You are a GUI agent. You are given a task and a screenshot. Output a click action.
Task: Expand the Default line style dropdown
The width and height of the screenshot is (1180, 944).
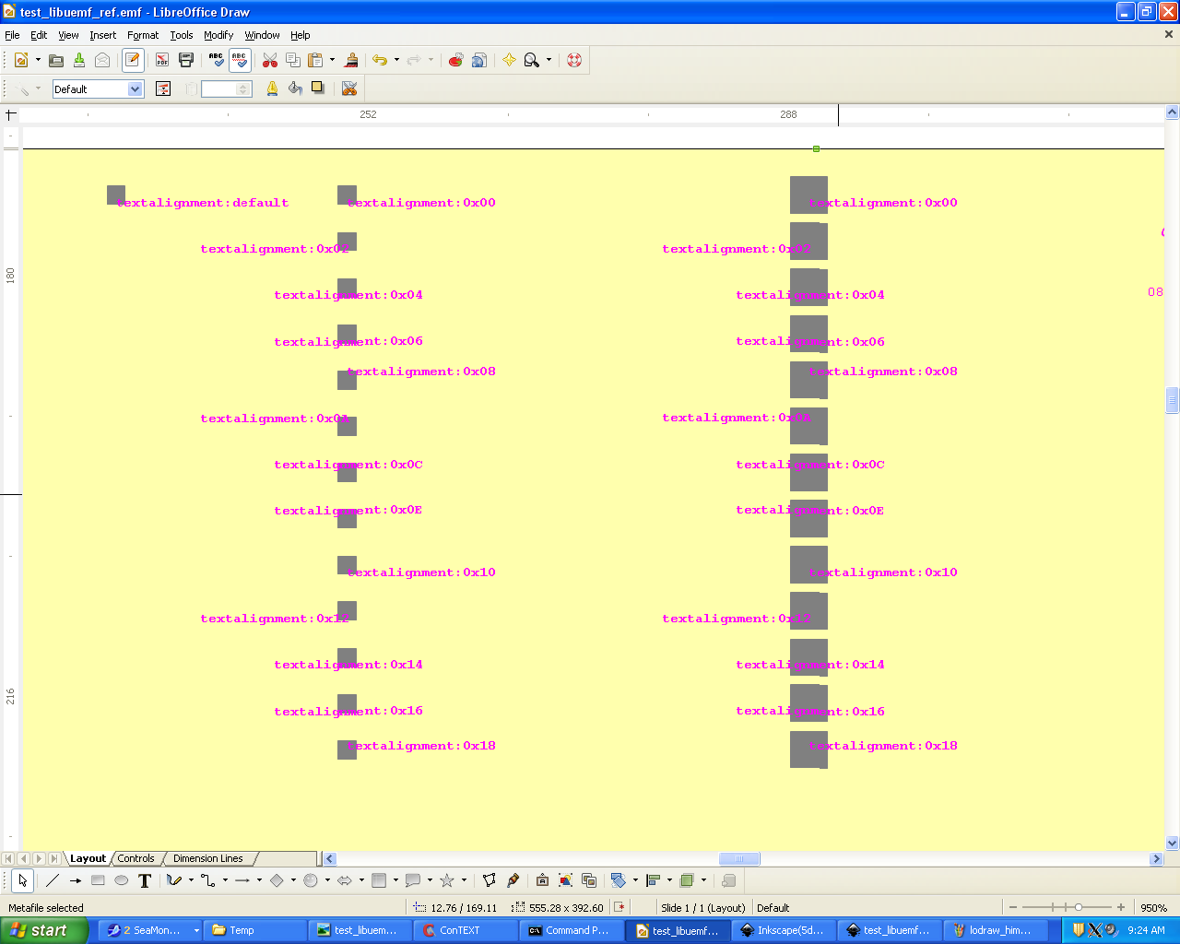(x=136, y=89)
